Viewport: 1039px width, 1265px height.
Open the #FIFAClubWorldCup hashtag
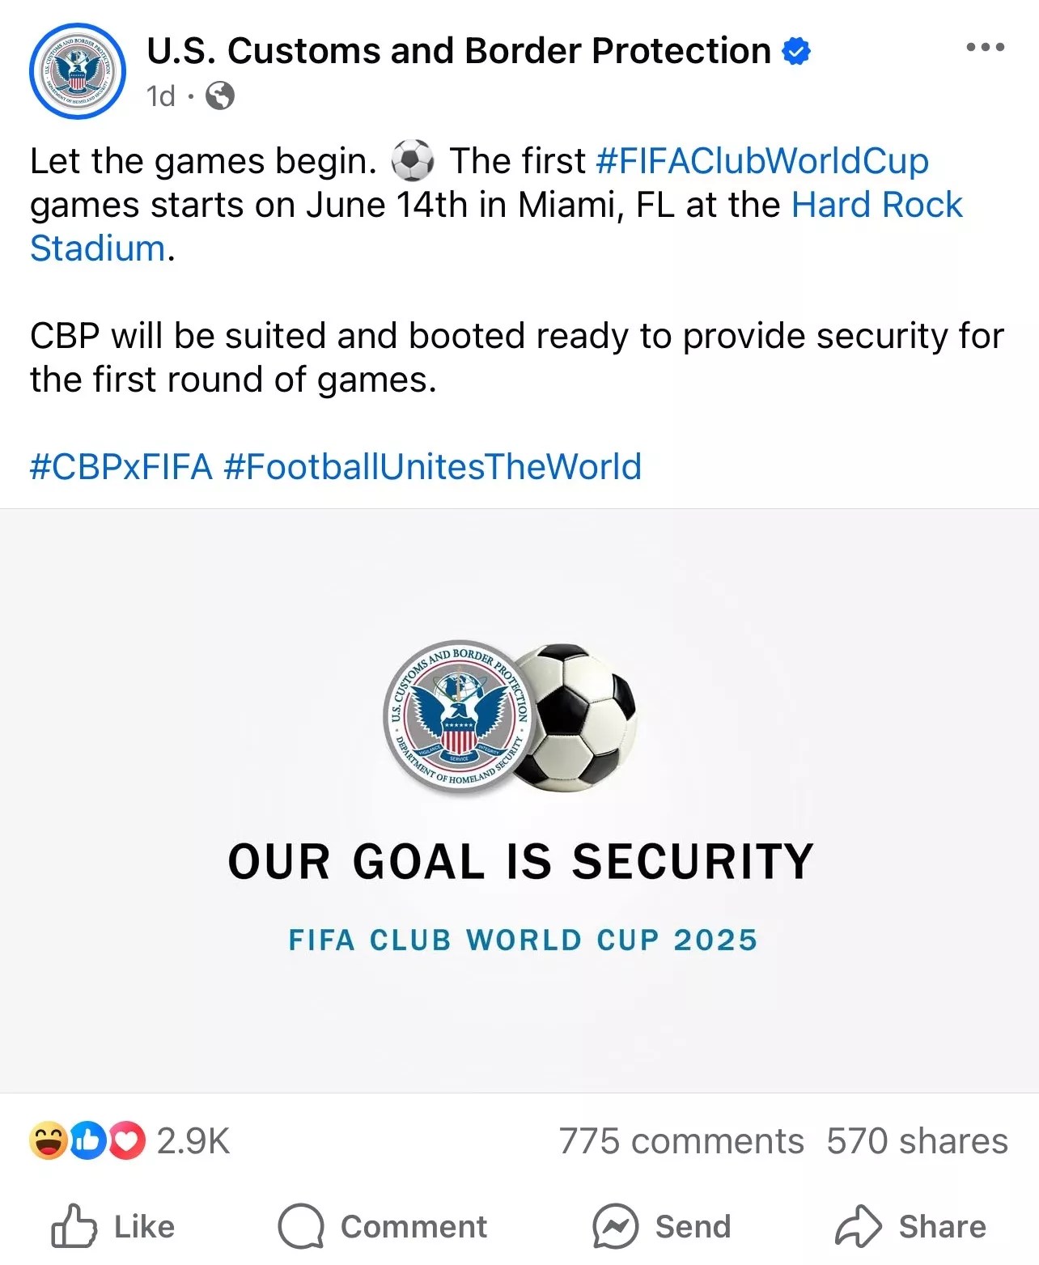point(761,161)
